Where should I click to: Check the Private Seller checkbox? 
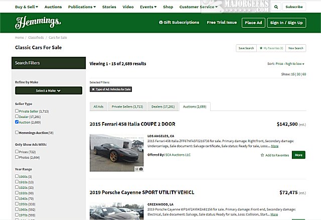point(17,111)
